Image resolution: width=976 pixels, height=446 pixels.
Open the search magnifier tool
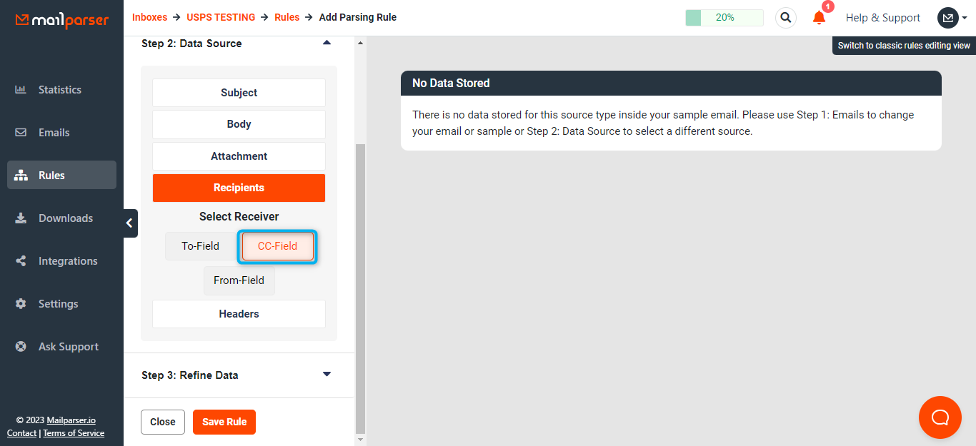785,17
